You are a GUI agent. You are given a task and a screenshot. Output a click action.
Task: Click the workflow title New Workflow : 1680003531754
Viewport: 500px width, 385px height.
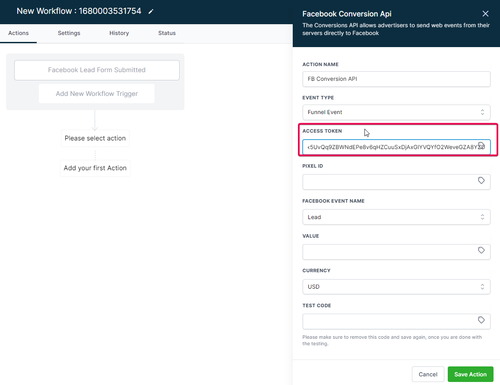79,11
